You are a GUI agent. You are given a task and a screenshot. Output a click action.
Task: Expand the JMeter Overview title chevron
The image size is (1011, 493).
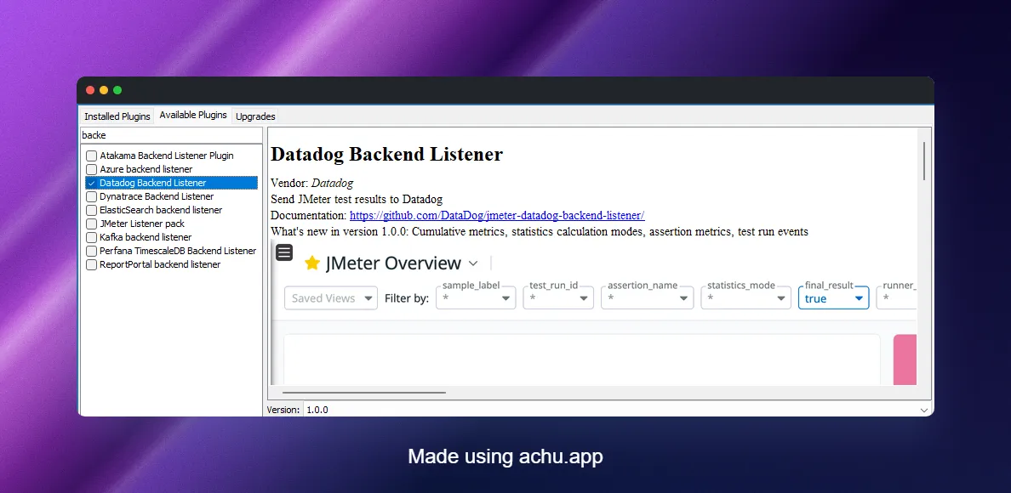(472, 263)
